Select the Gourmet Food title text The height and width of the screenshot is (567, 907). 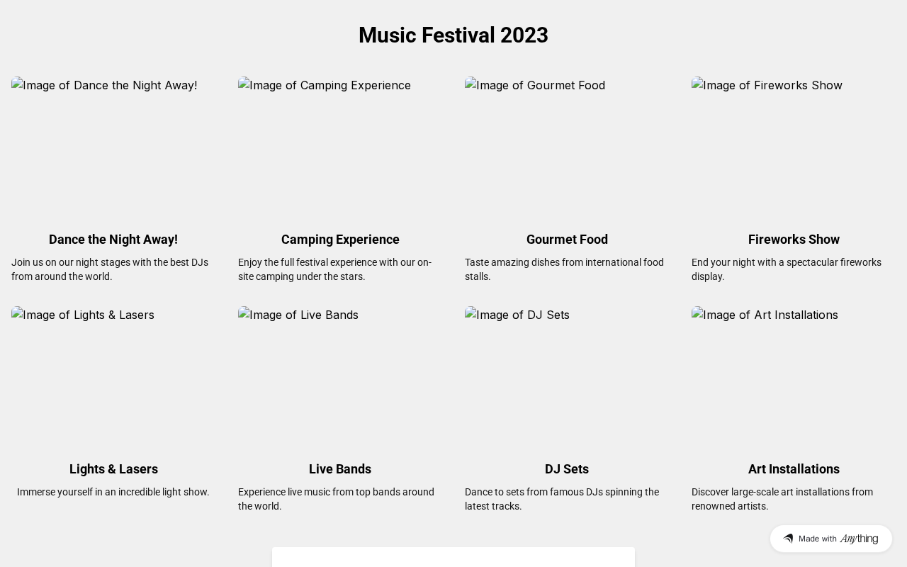point(567,240)
